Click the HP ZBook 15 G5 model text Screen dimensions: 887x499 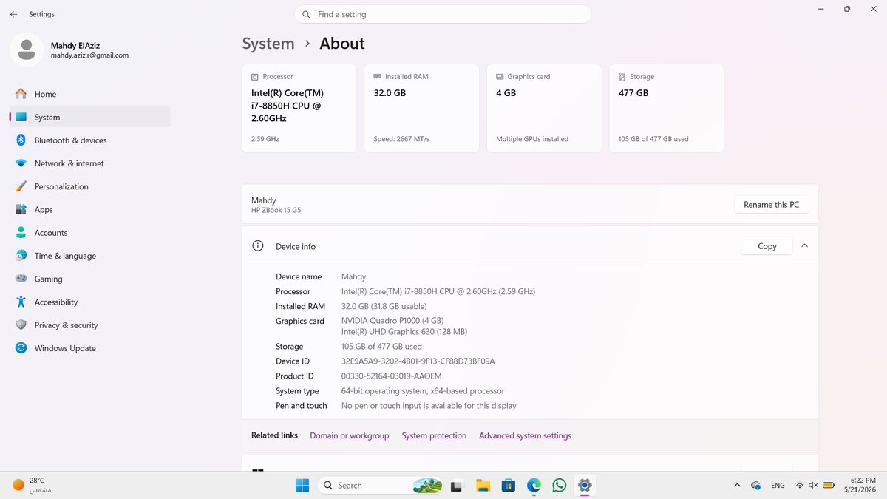pos(276,211)
